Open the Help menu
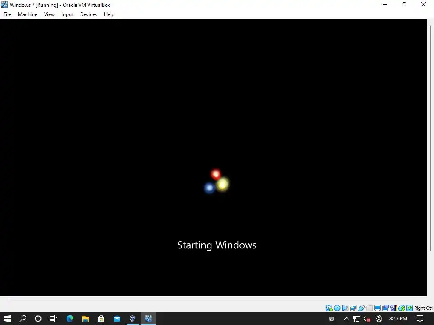Screen dimensions: 434x325 109,14
